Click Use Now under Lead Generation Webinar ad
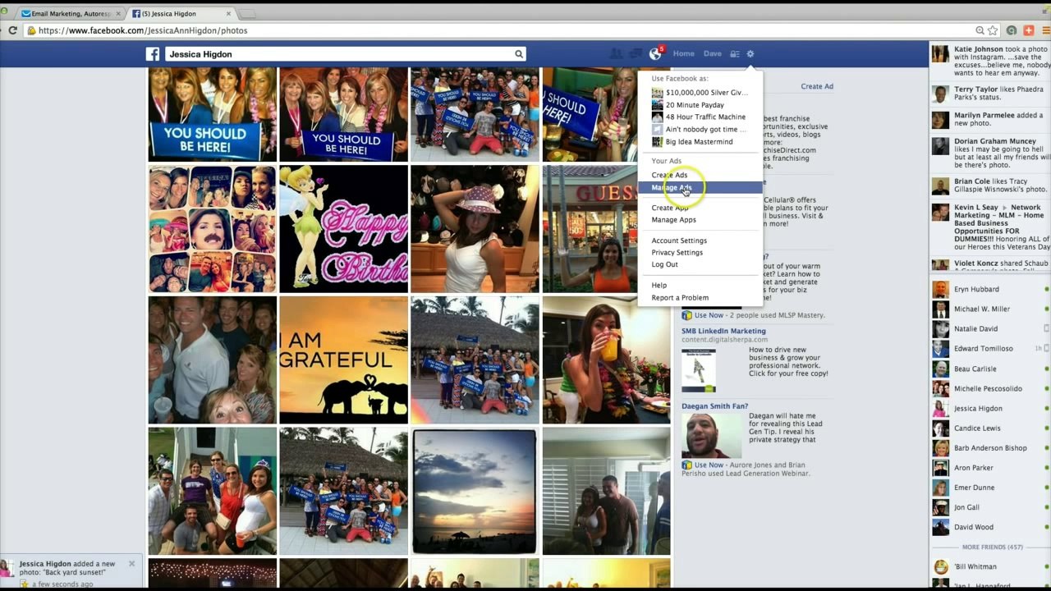 (709, 465)
